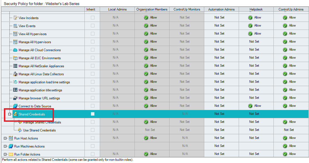
Task: Select the Manage All Cloud Connections cloud icon
Action: click(15, 50)
